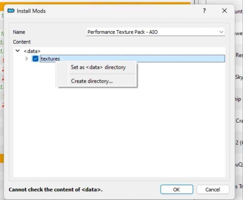Viewport: 243px width, 200px height.
Task: Confirm the installation with OK
Action: tap(176, 189)
